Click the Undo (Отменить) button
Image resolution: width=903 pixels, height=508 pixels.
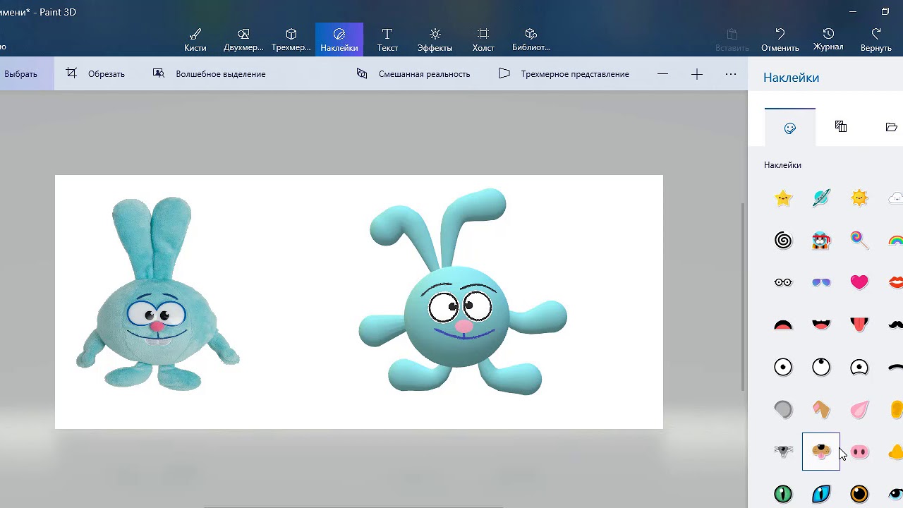tap(780, 40)
